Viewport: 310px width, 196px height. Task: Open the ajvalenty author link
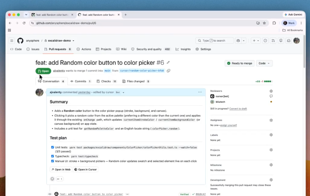(59, 71)
